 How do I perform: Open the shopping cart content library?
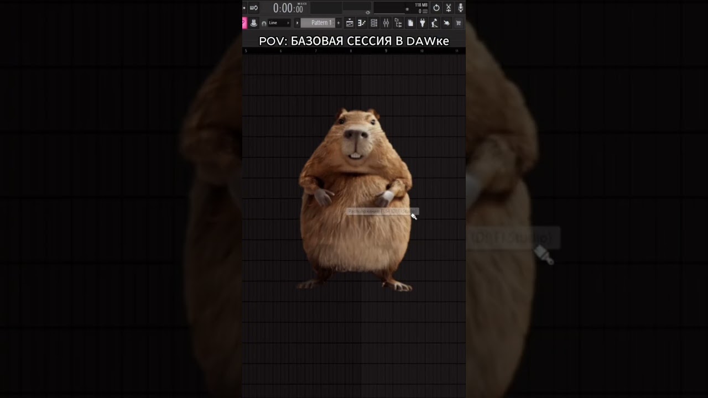tap(459, 23)
